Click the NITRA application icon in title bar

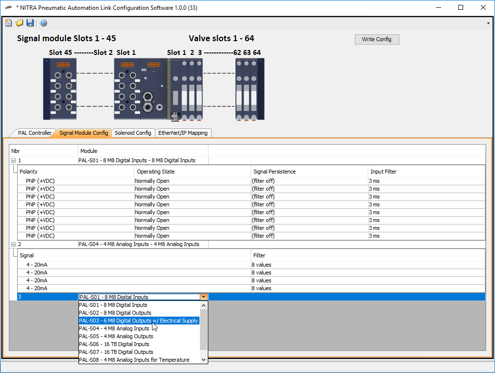[8, 7]
